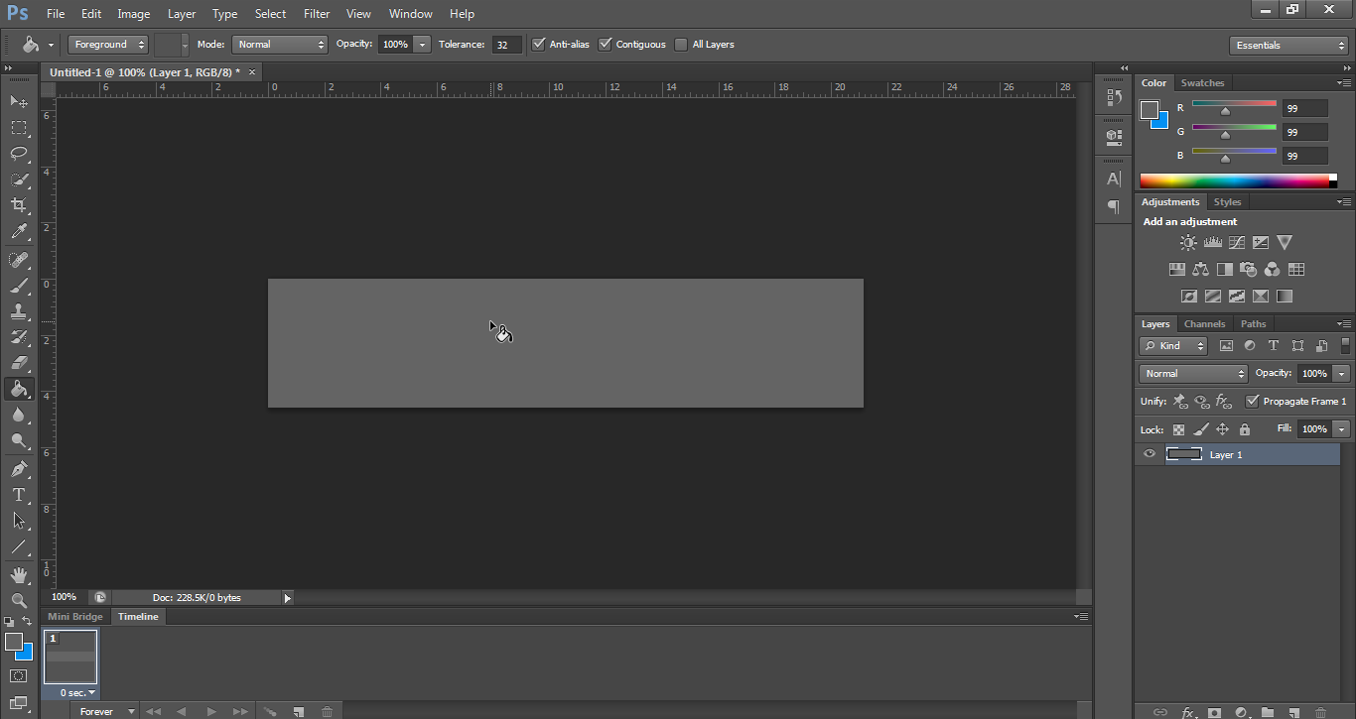This screenshot has width=1356, height=719.
Task: Lock transparent pixels of layer
Action: 1178,429
